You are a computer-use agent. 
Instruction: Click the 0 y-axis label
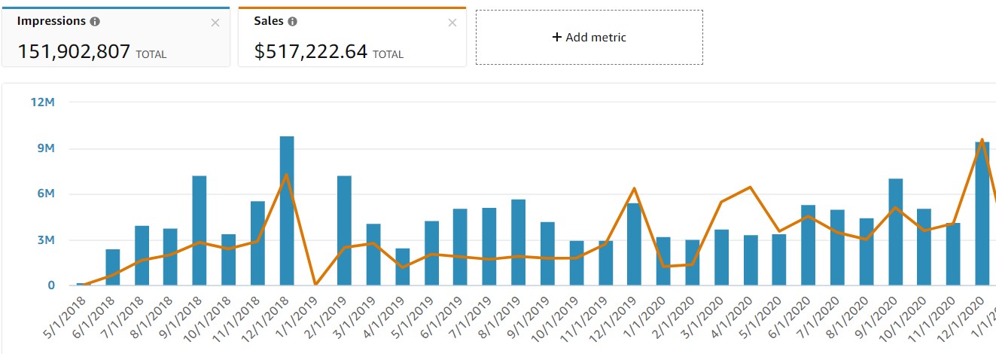tap(52, 285)
